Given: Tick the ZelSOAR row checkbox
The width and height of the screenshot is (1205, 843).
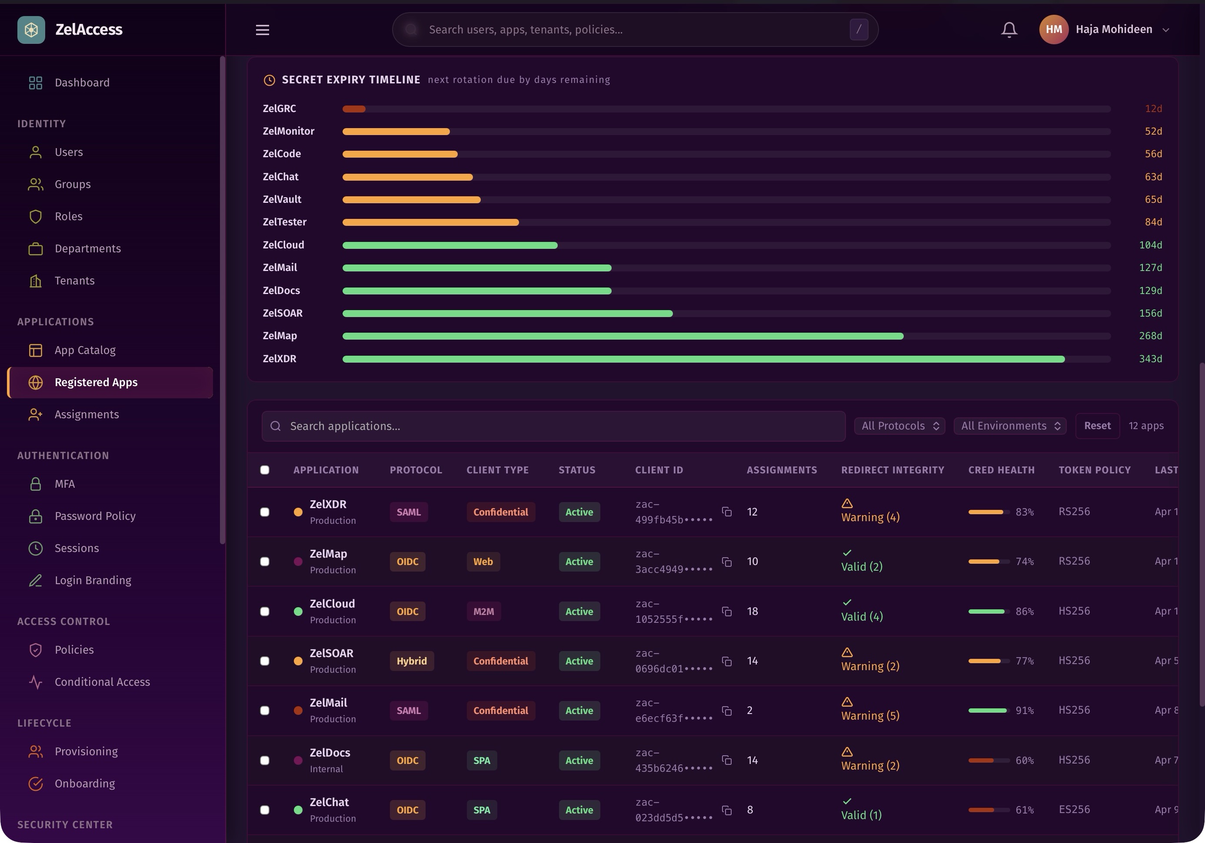Looking at the screenshot, I should click(x=264, y=661).
